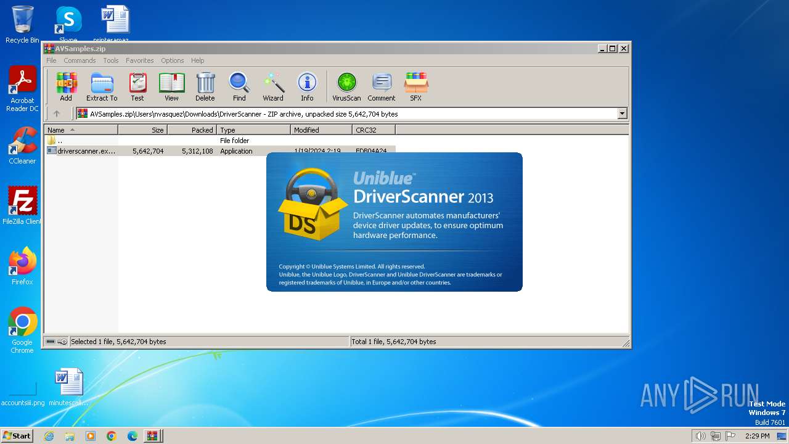Go up one folder with the arrow
Image resolution: width=789 pixels, height=444 pixels.
[x=57, y=113]
